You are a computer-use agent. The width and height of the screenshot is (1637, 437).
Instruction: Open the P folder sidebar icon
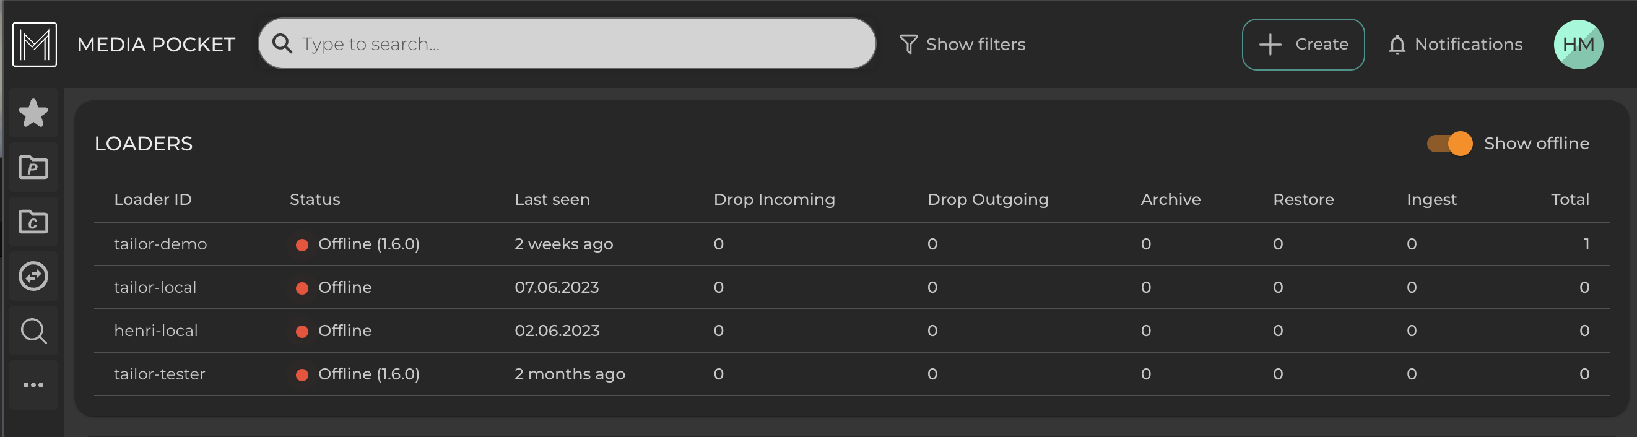(x=33, y=168)
